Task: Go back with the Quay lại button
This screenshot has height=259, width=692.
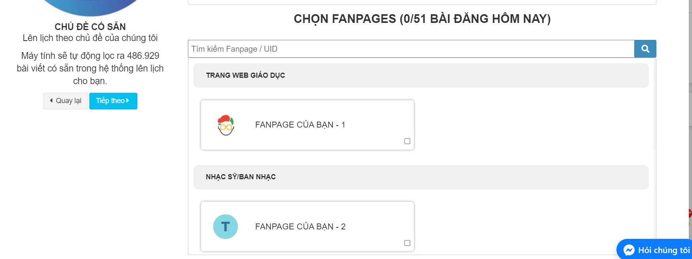Action: [66, 101]
